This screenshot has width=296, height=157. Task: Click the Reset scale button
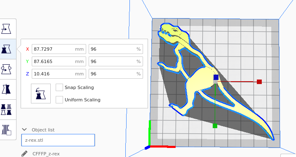pos(41,94)
